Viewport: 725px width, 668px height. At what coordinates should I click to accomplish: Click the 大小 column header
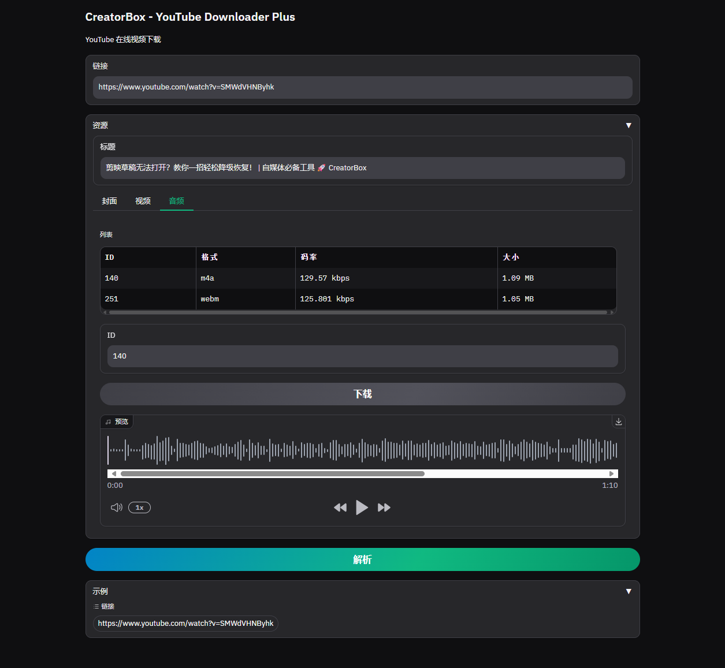[557, 258]
